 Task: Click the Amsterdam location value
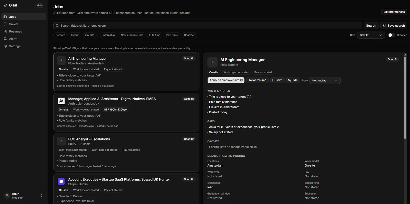(215, 166)
